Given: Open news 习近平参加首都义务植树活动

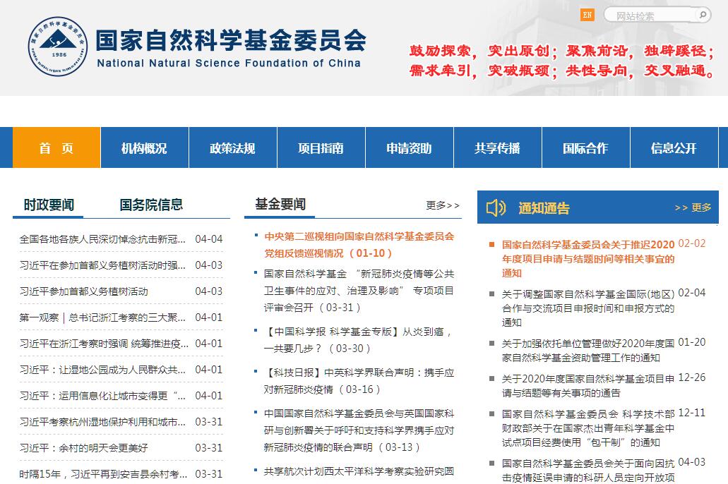Looking at the screenshot, I should coord(83,291).
